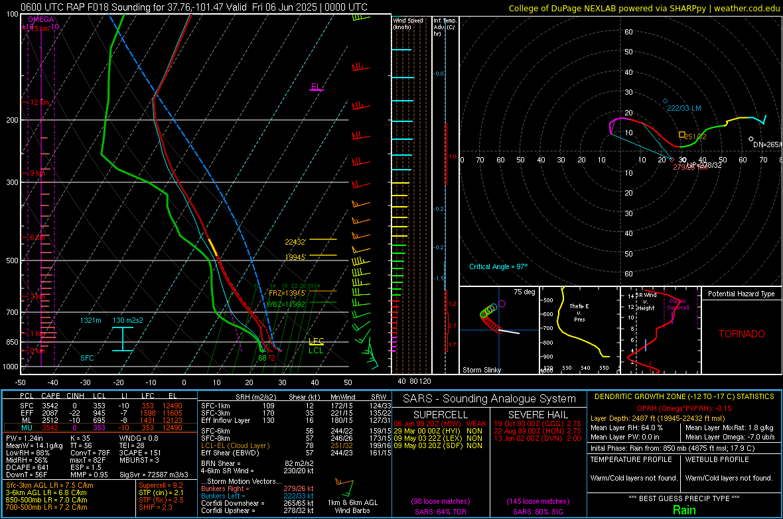
Task: Click the Theta-E v. Pres inset title
Action: click(x=579, y=312)
